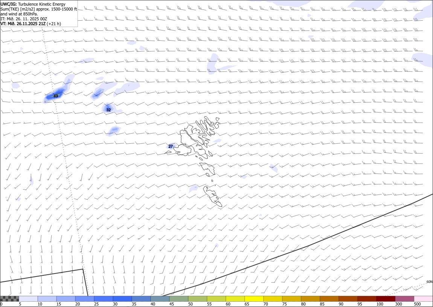Image resolution: width=433 pixels, height=307 pixels.
Task: Click the 80–85 orange legend swatch
Action: click(310, 299)
